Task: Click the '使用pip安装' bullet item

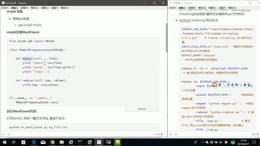Action: (x=21, y=19)
